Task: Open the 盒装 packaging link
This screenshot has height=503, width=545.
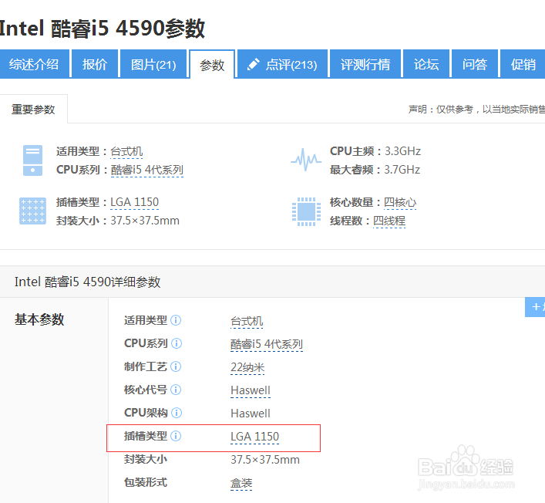Action: coord(241,483)
